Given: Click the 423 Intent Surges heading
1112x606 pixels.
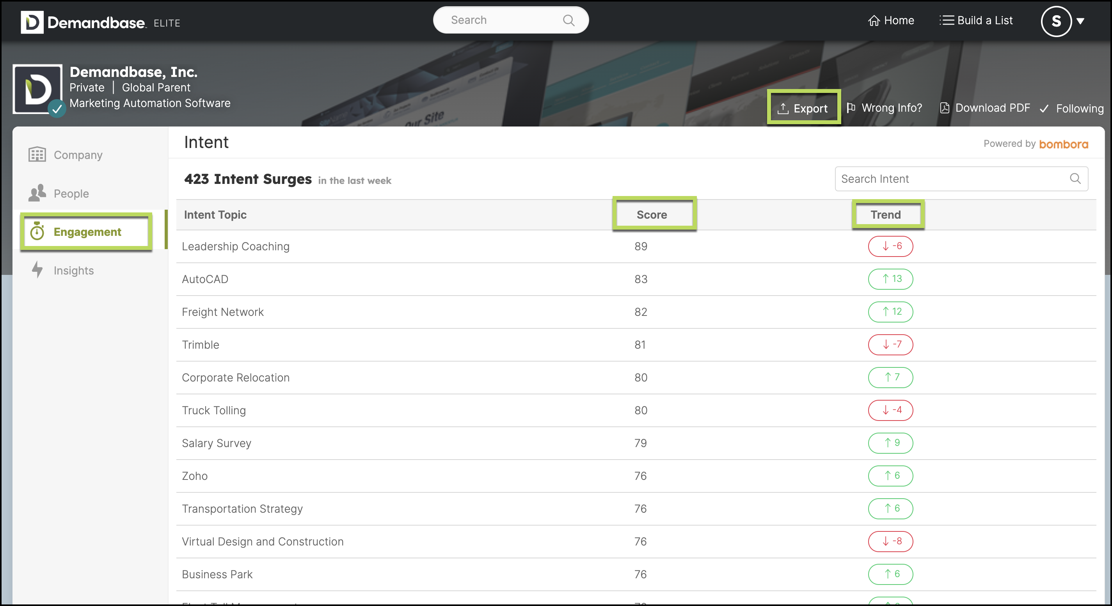Looking at the screenshot, I should [x=248, y=179].
